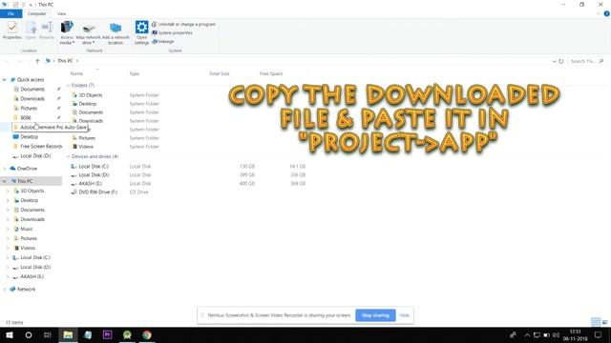Click the refresh address bar icon

[x=561, y=61]
